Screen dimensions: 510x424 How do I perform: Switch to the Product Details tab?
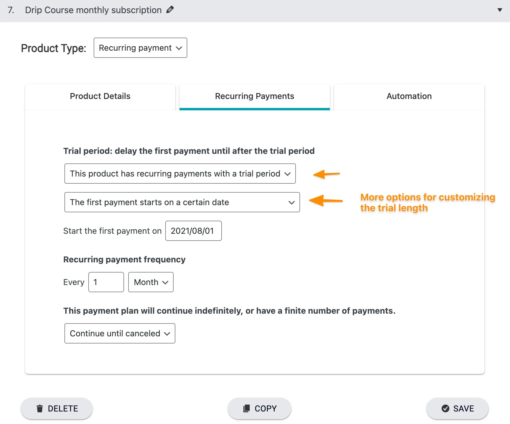point(100,96)
